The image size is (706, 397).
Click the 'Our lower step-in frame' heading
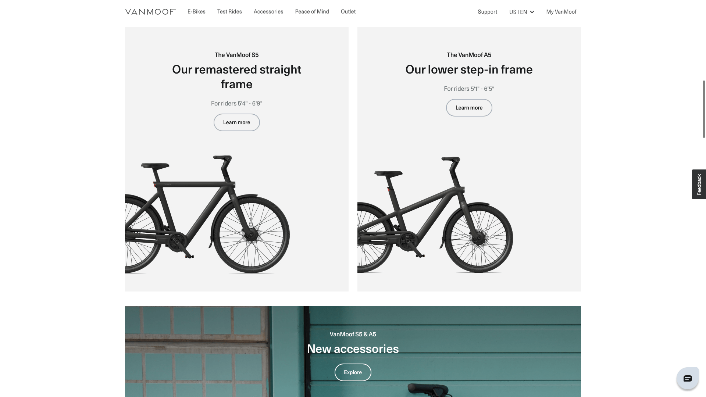pos(469,69)
